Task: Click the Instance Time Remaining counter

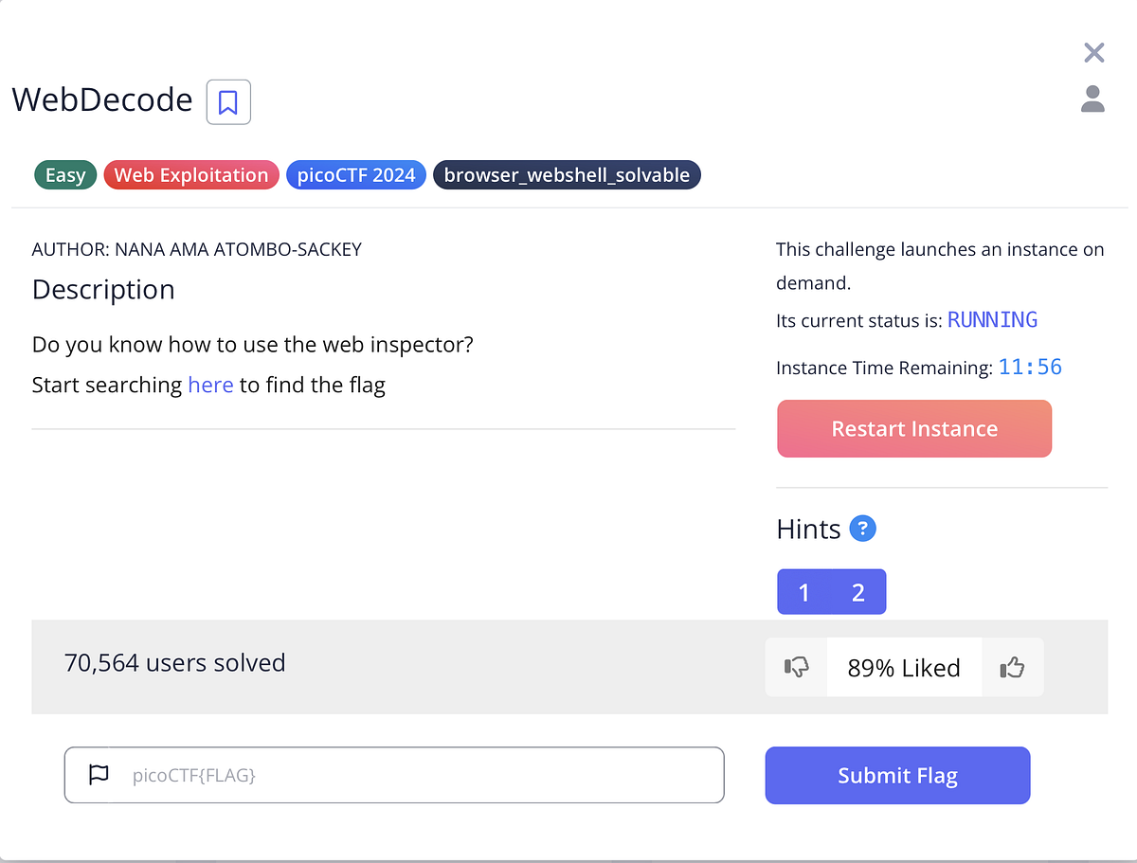Action: [x=1030, y=368]
